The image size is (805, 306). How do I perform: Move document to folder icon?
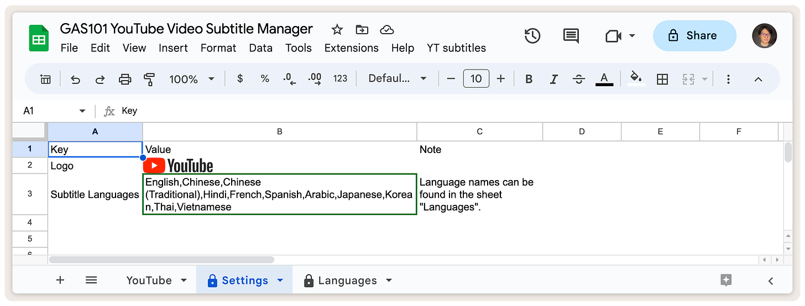pyautogui.click(x=362, y=29)
